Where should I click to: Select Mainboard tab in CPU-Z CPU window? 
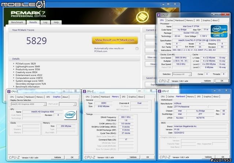pyautogui.click(x=180, y=20)
